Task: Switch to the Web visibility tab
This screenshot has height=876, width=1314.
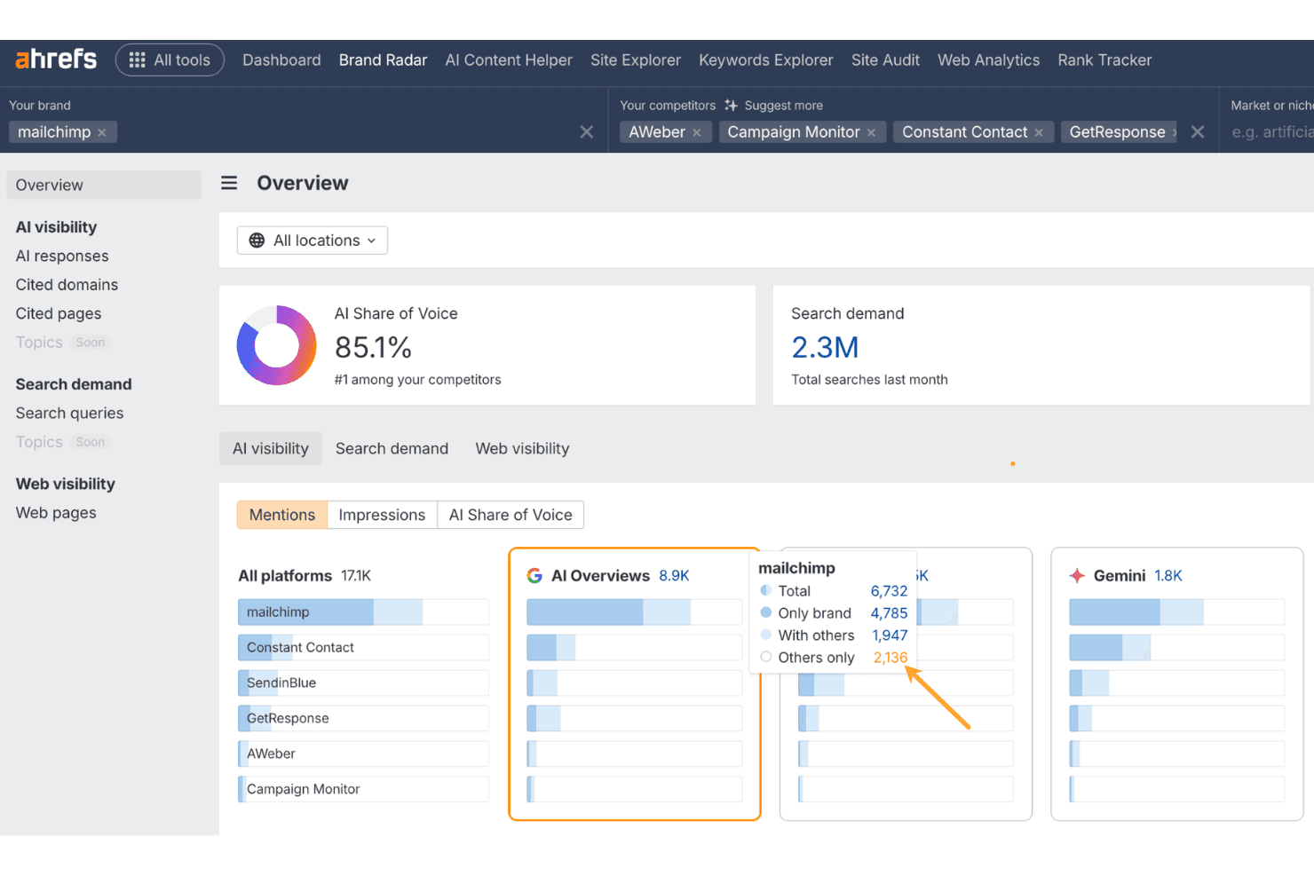Action: pyautogui.click(x=522, y=449)
